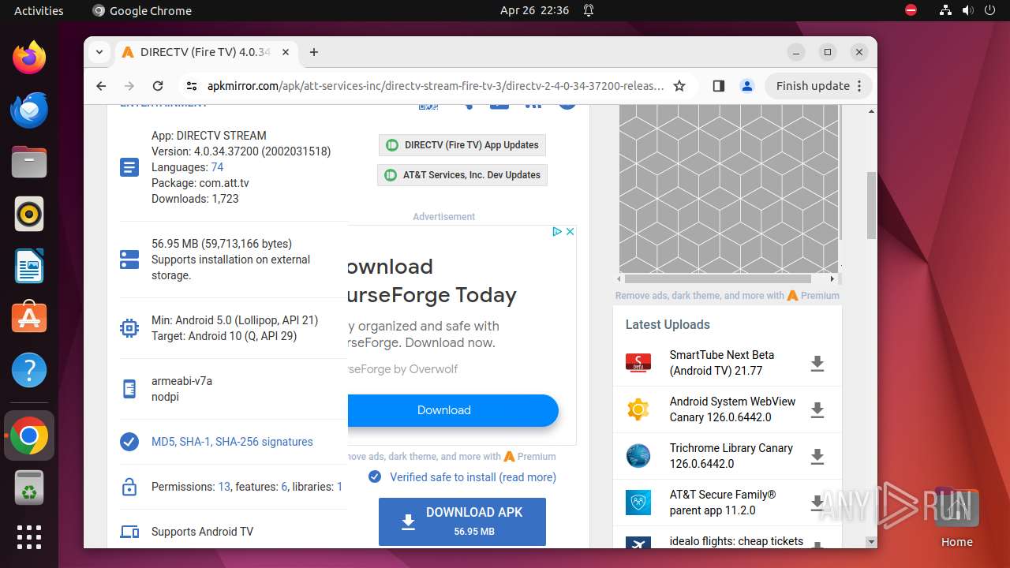
Task: View site information icon in address bar
Action: [x=191, y=86]
